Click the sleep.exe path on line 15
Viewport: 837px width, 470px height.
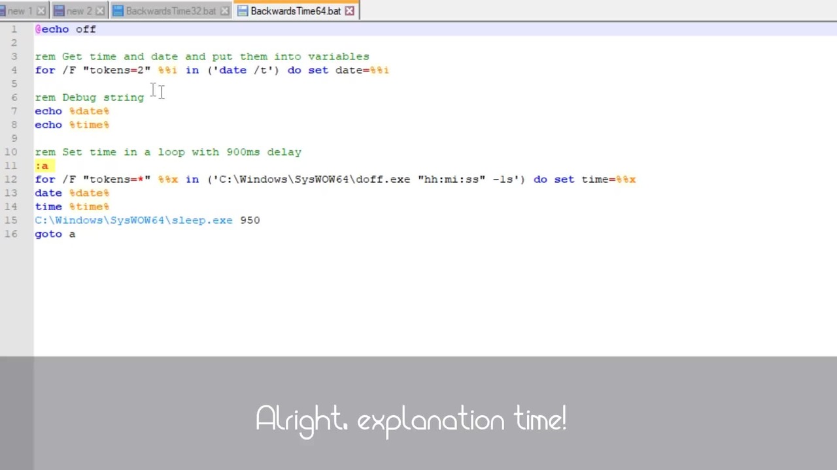(133, 221)
